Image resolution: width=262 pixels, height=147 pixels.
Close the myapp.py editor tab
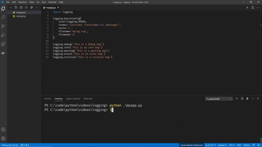[x=58, y=7]
